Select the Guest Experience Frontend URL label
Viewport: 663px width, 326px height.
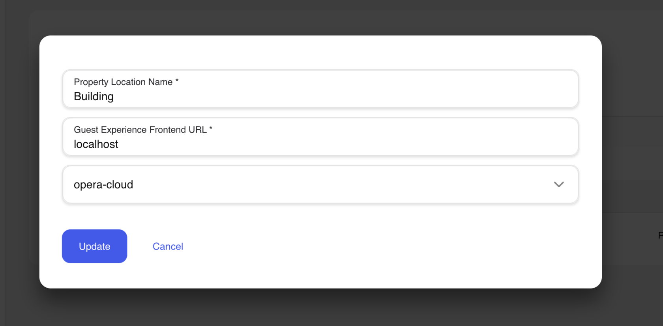click(143, 129)
